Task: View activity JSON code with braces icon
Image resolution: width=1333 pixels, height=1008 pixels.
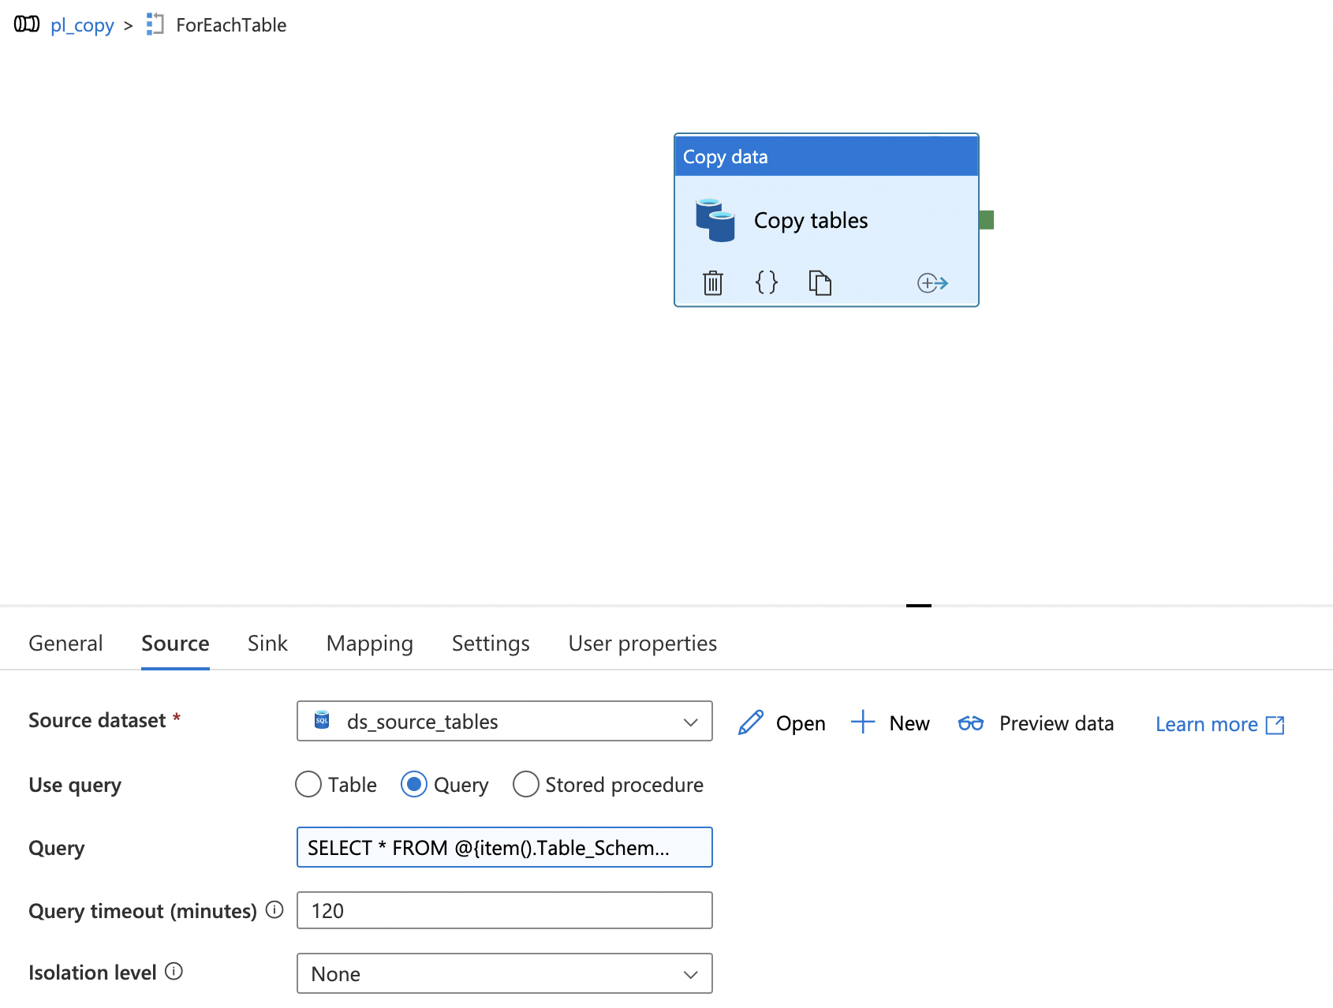Action: 766,282
